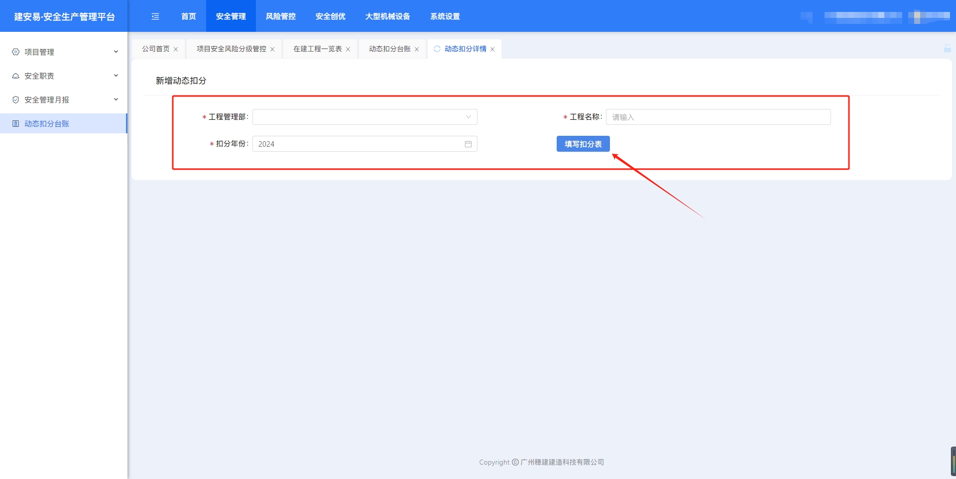Screen dimensions: 956x479
Task: Click the 工程名称 input field
Action: point(718,117)
